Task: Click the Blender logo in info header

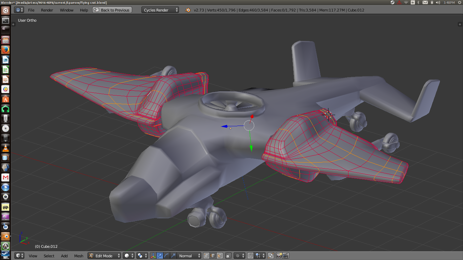Action: point(188,10)
